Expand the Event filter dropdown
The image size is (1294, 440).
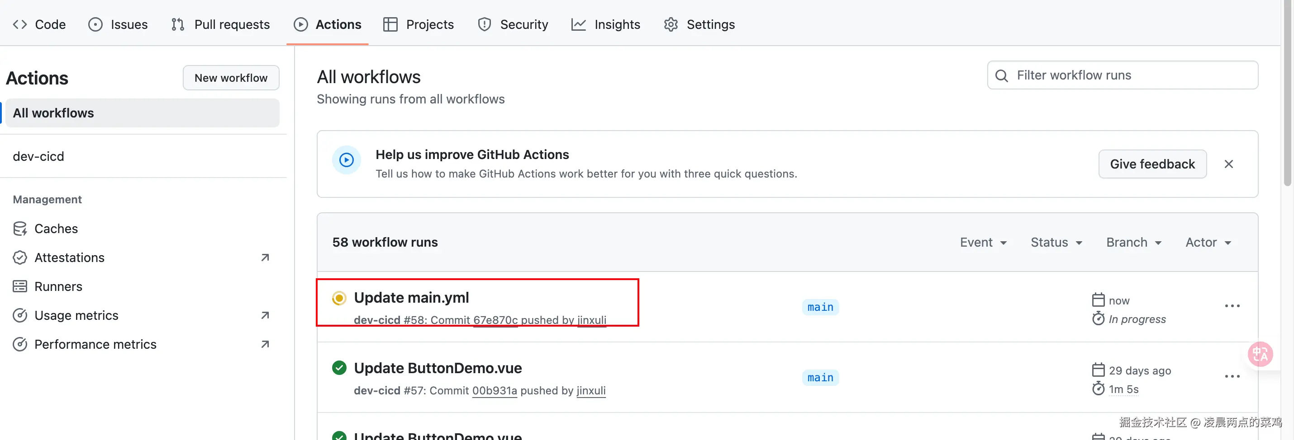pos(983,242)
